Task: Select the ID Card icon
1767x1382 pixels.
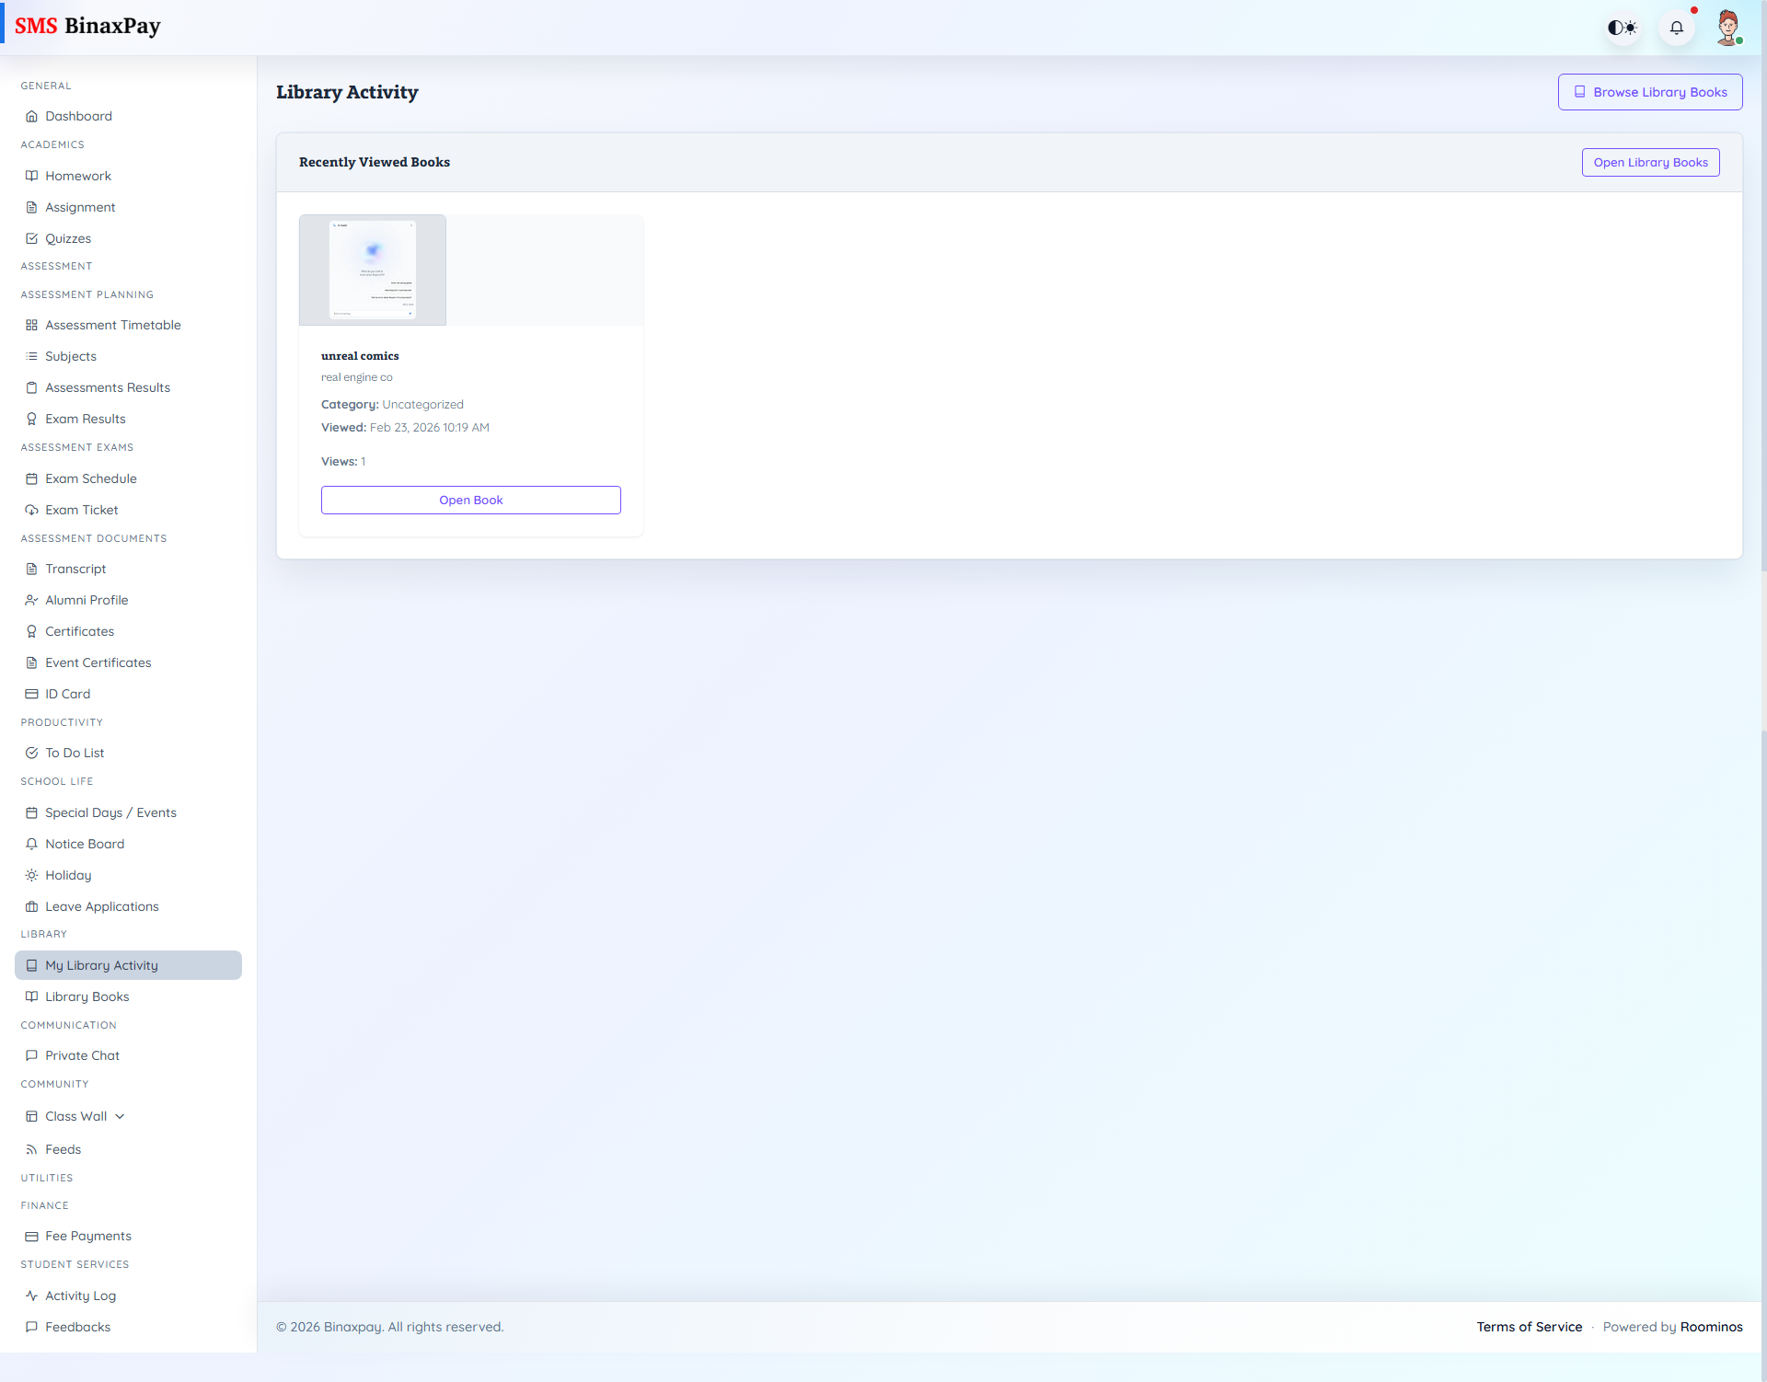Action: click(31, 694)
